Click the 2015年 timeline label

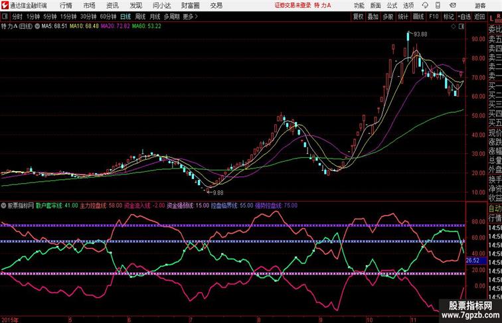9,320
